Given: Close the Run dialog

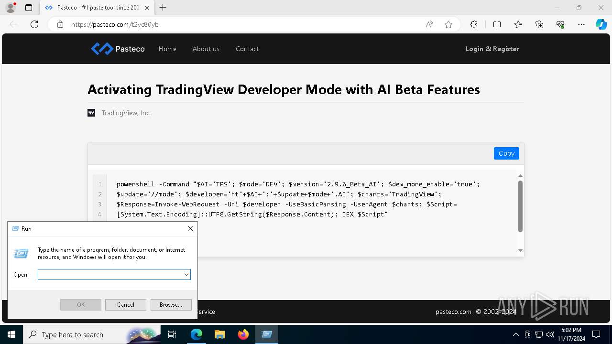Looking at the screenshot, I should click(x=190, y=228).
